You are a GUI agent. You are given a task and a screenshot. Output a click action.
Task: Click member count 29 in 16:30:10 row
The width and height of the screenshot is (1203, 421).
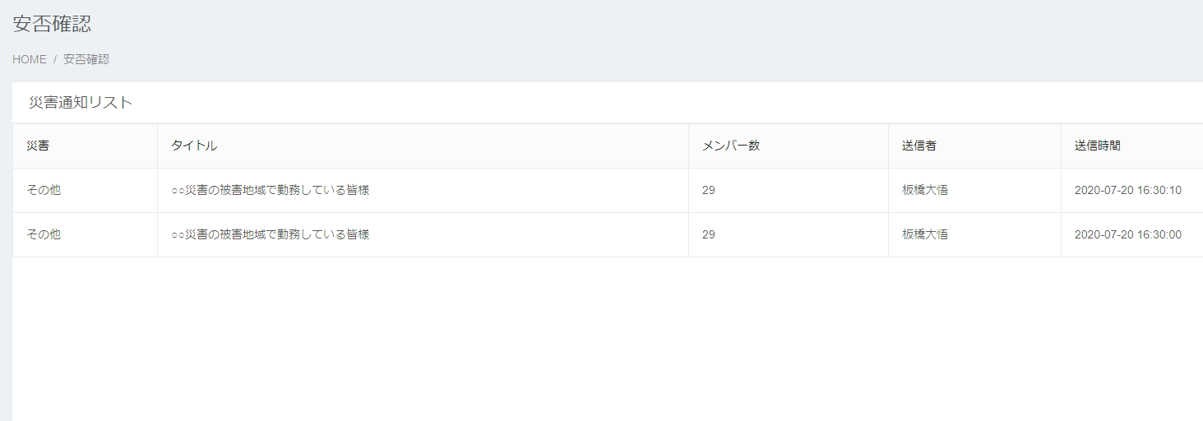[709, 190]
